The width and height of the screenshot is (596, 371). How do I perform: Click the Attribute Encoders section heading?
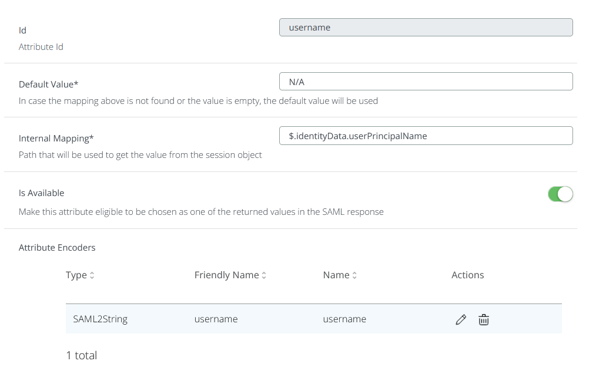point(57,247)
